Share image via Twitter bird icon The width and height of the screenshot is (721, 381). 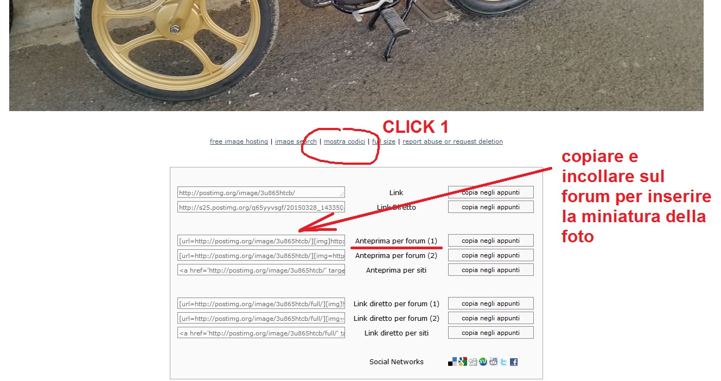point(503,361)
